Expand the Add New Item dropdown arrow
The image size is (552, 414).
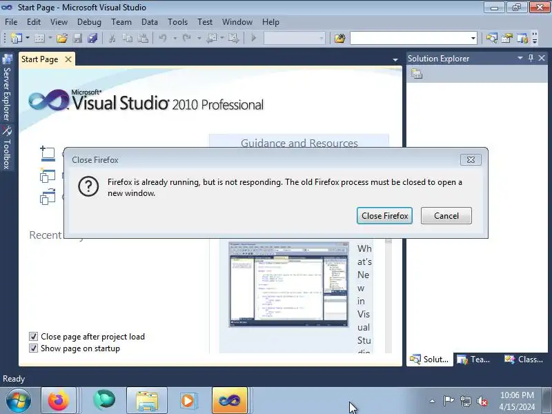(x=50, y=38)
